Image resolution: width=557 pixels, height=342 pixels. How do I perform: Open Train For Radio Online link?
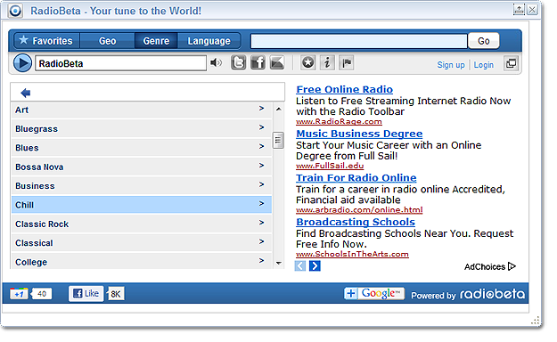(x=356, y=177)
